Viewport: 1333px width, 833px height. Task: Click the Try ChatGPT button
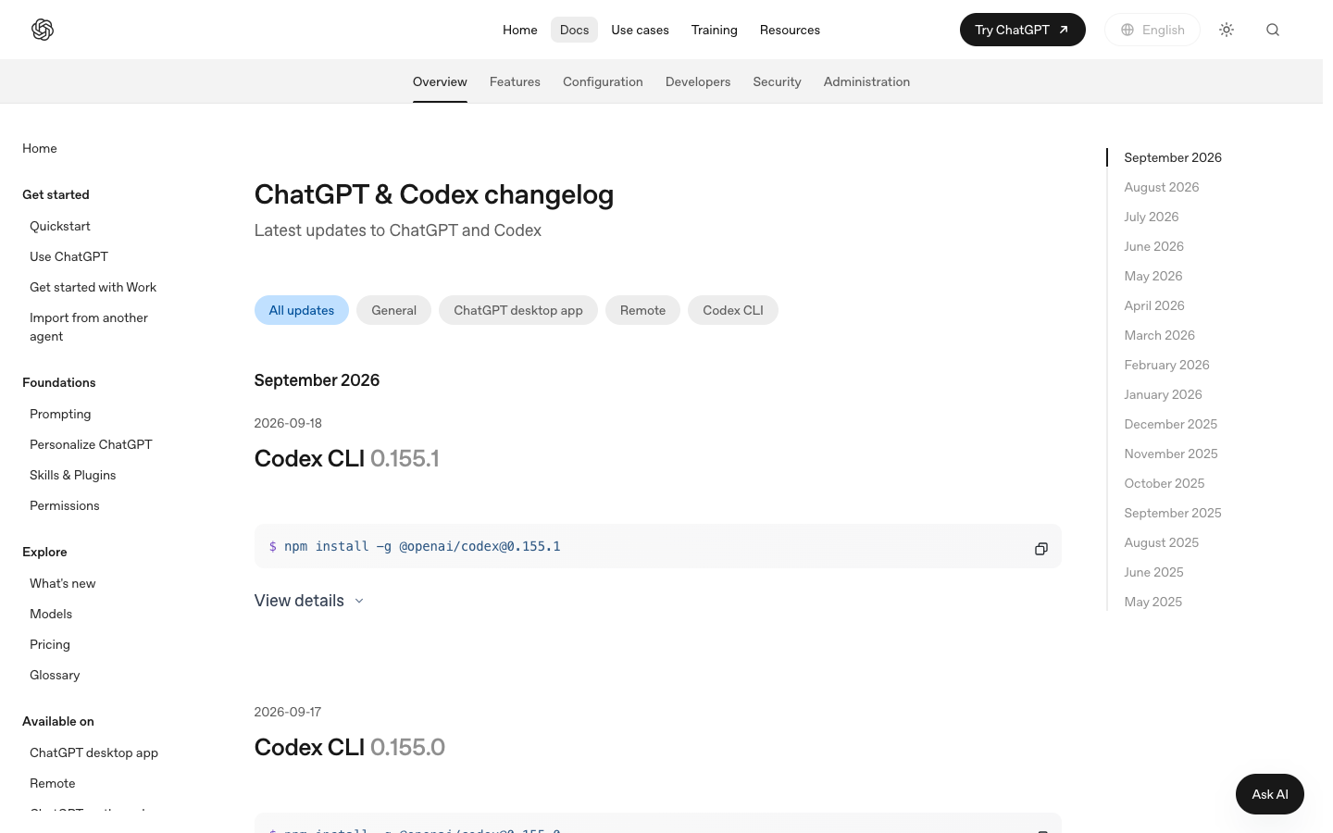1022,30
